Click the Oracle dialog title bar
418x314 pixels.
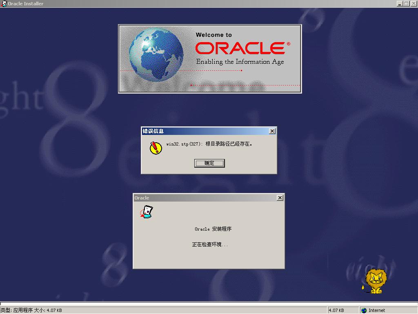coord(209,198)
